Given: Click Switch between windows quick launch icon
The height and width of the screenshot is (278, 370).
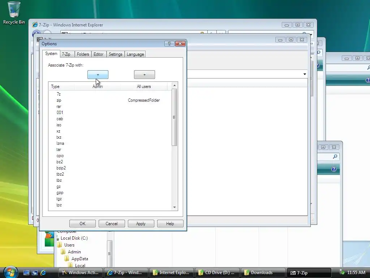Looking at the screenshot, I should coord(35,273).
